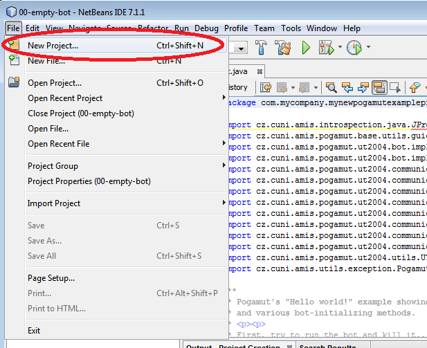Click the Find Previous Occurrence icon
The height and width of the screenshot is (348, 427).
click(347, 88)
